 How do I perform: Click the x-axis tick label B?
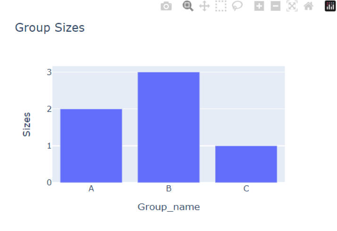168,189
